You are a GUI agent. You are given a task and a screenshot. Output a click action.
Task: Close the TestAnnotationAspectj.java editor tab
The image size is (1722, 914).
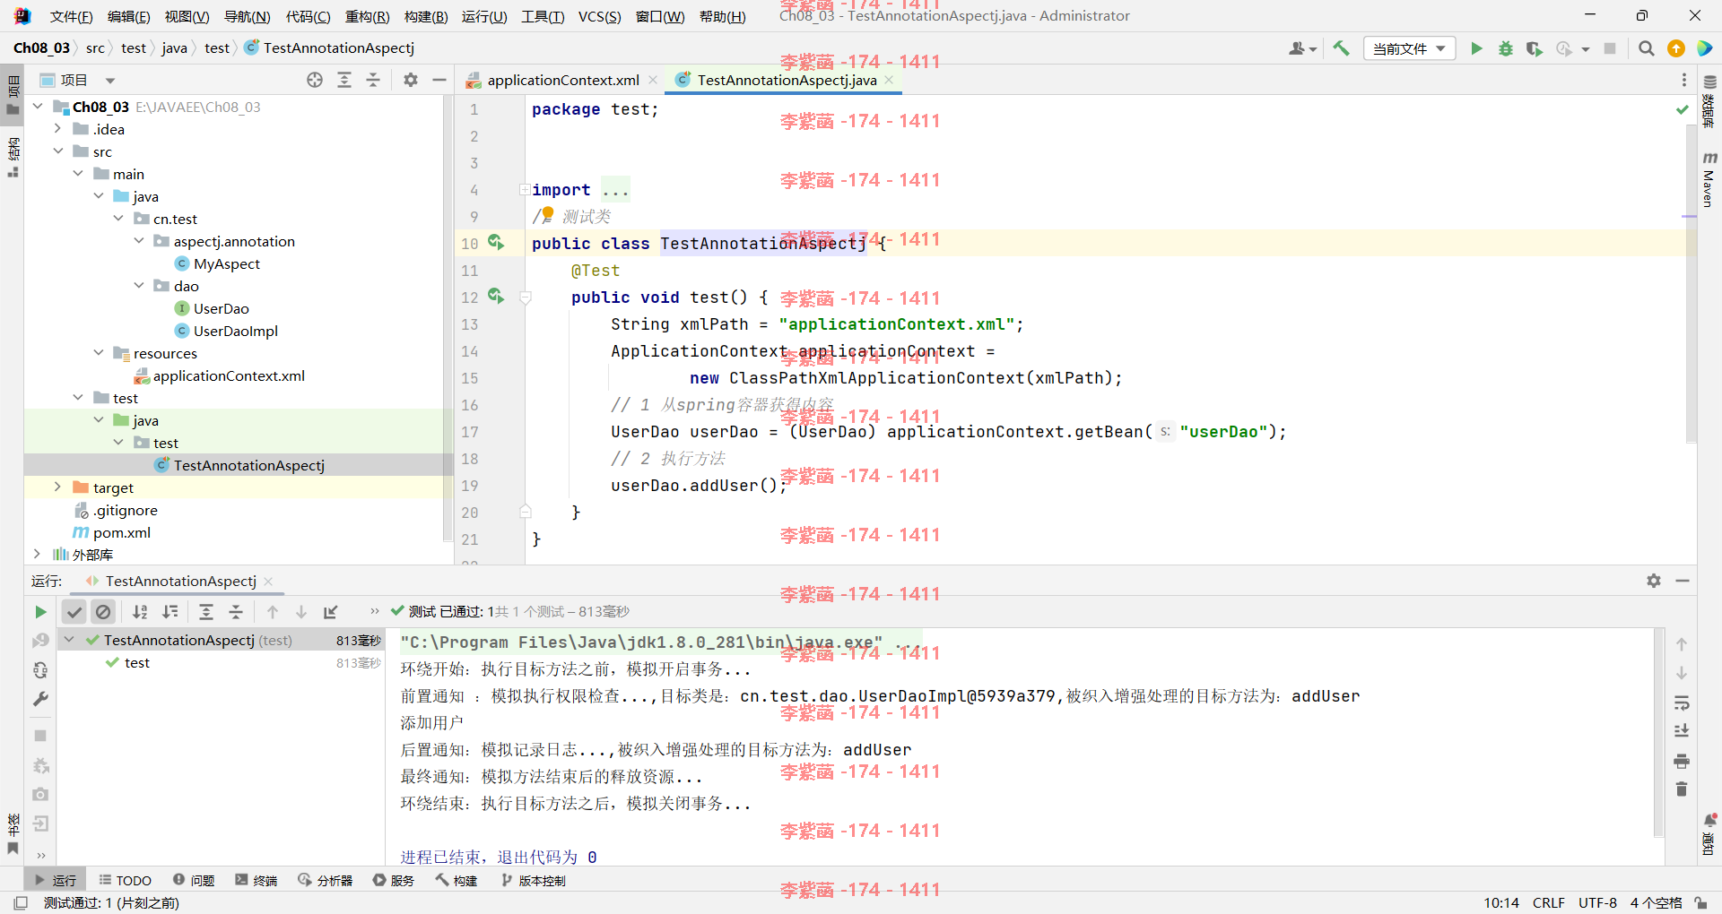[x=889, y=80]
